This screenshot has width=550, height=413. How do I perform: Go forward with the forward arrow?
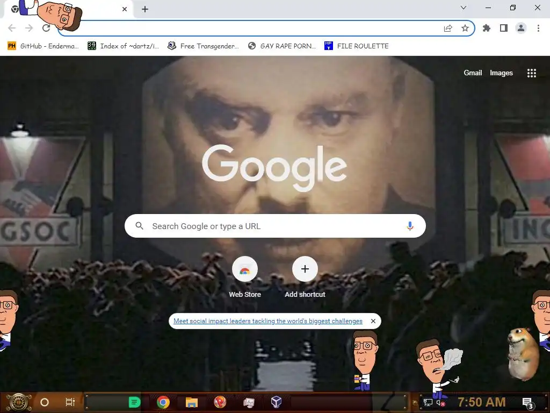coord(29,28)
